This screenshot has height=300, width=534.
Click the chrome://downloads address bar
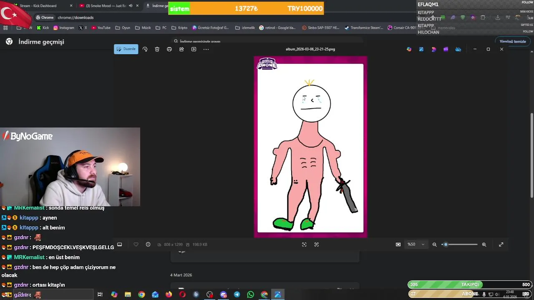[x=76, y=17]
